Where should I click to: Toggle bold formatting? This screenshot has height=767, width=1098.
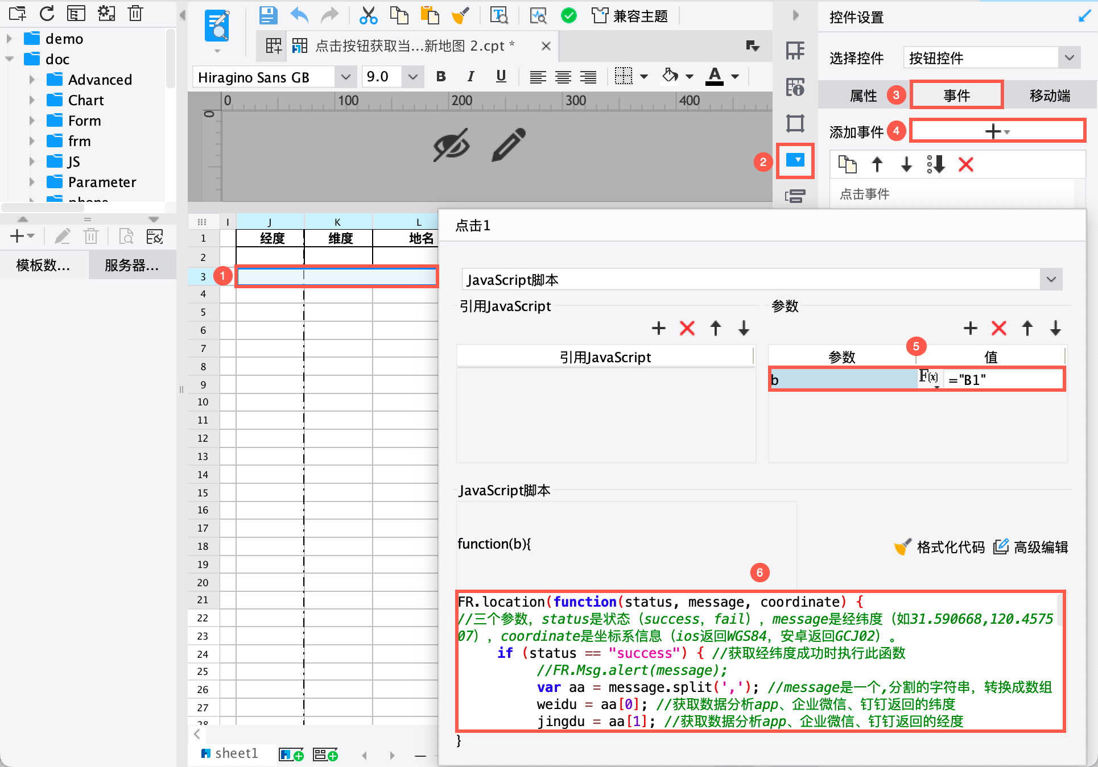point(441,77)
